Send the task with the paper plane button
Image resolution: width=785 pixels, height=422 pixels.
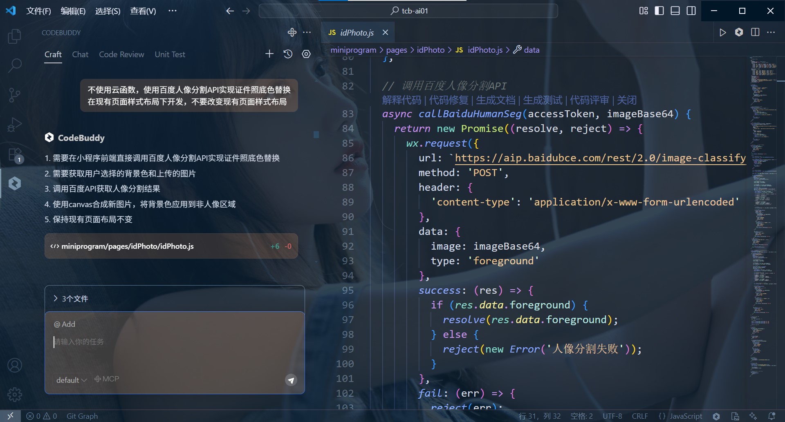pyautogui.click(x=291, y=380)
